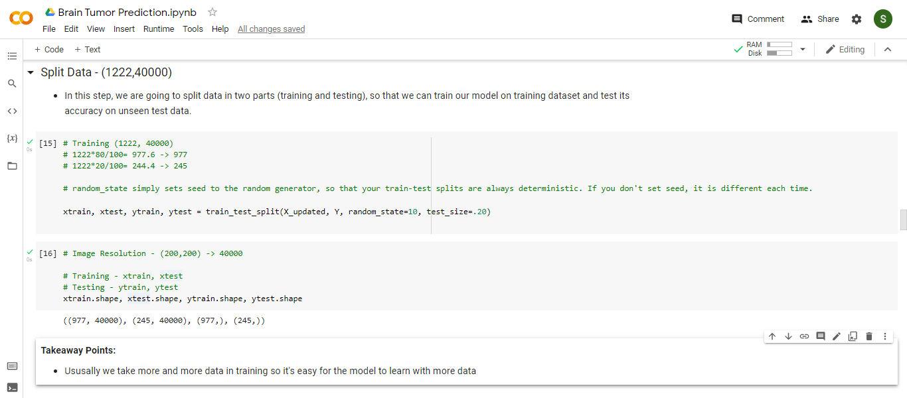Open the find and replace search icon

12,84
